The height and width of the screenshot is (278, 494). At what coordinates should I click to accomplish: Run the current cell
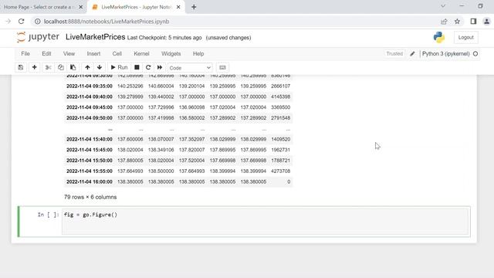click(x=119, y=67)
